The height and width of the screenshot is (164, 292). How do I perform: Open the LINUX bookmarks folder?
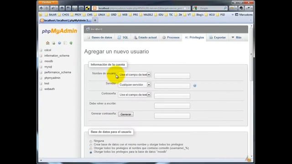[99, 15]
